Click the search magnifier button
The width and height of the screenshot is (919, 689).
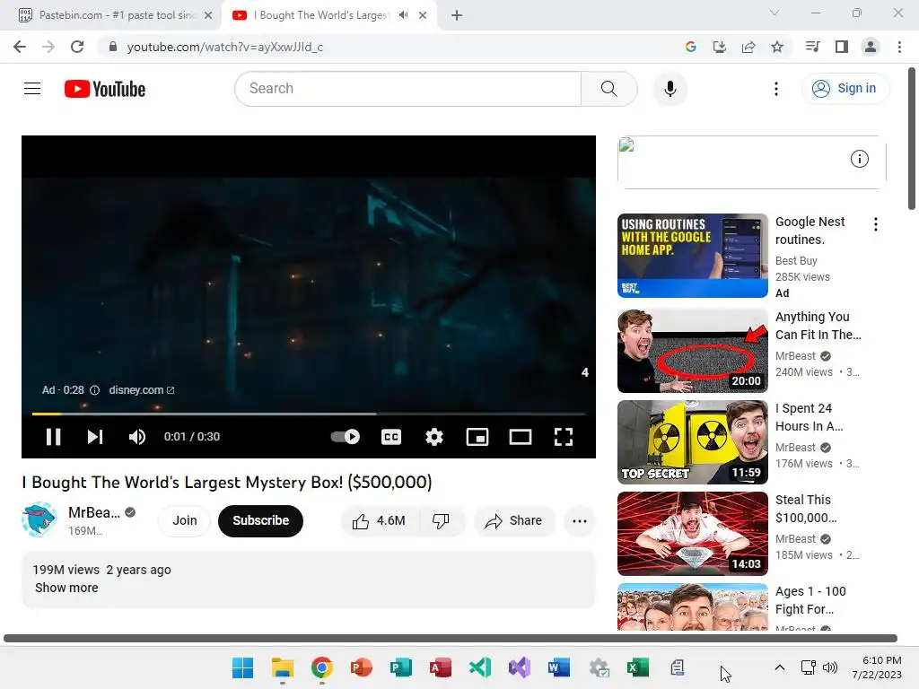point(609,89)
